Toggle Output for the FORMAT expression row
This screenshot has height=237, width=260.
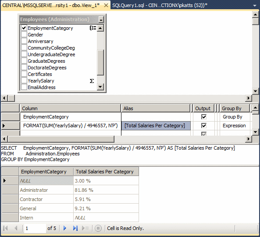click(x=204, y=126)
